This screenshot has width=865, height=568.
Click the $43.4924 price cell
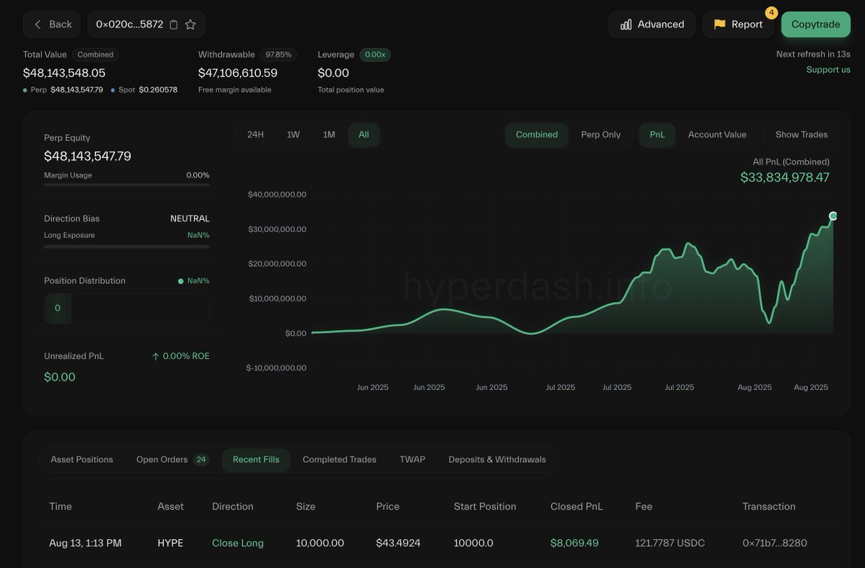coord(398,543)
